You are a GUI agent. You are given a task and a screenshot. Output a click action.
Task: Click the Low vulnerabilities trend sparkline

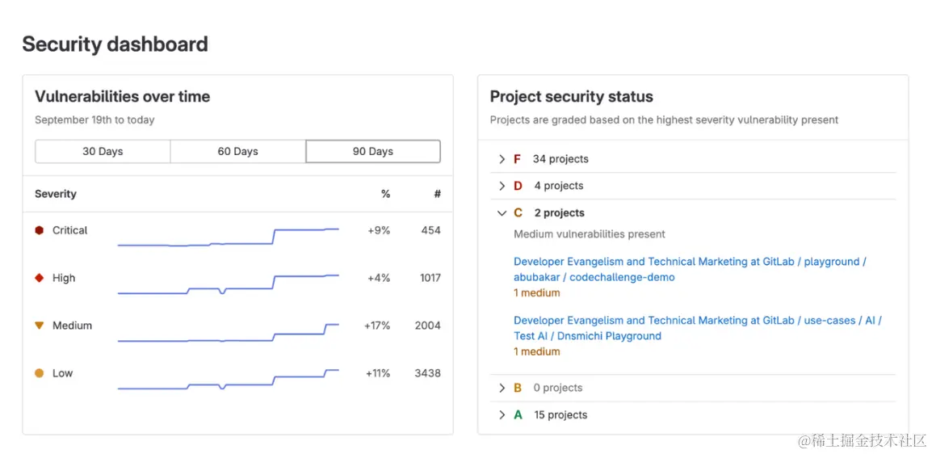coord(228,380)
